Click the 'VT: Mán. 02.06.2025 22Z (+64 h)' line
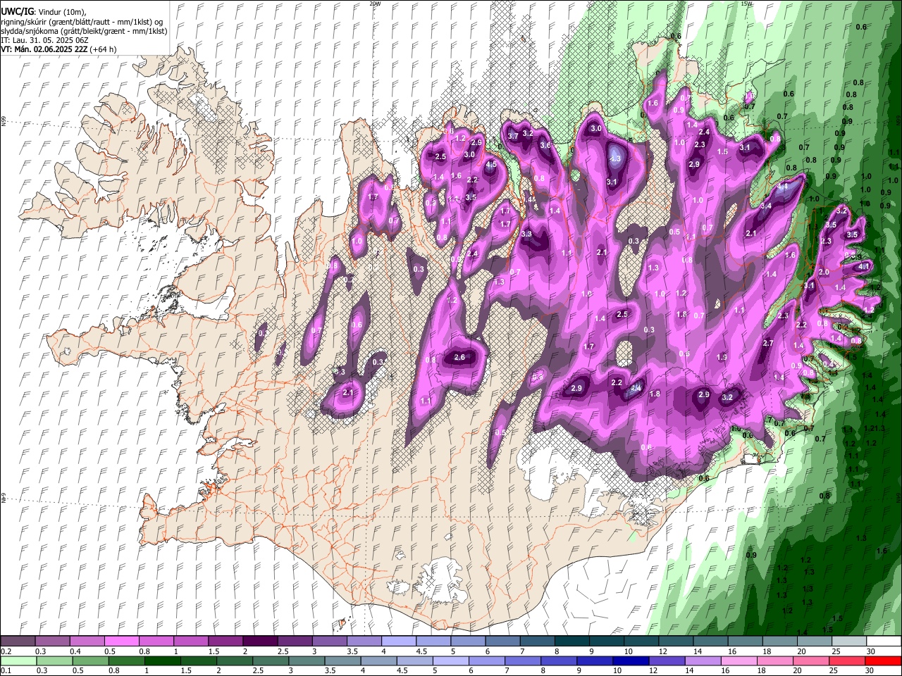The height and width of the screenshot is (676, 902). point(59,49)
